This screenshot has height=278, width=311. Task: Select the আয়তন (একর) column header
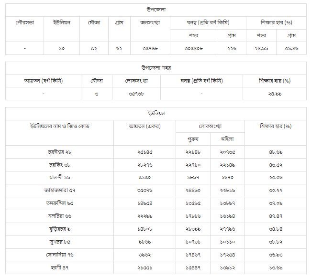[x=144, y=126]
